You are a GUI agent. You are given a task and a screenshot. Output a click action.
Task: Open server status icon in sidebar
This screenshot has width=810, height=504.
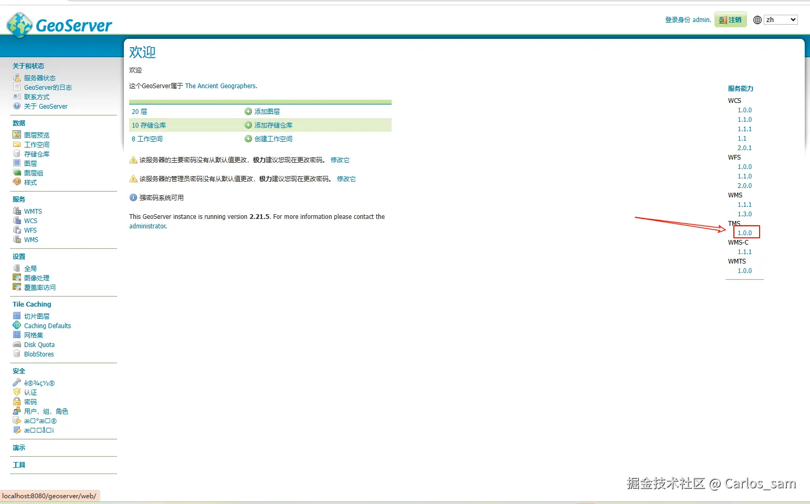coord(17,78)
